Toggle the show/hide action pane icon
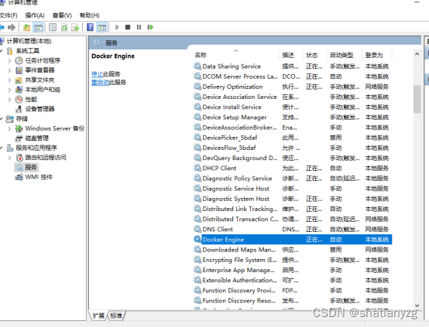This screenshot has width=429, height=327. coord(101,27)
